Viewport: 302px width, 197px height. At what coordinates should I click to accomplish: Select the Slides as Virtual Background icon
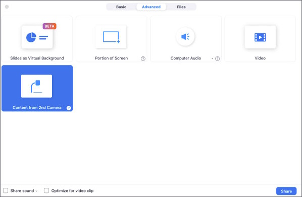pyautogui.click(x=37, y=37)
